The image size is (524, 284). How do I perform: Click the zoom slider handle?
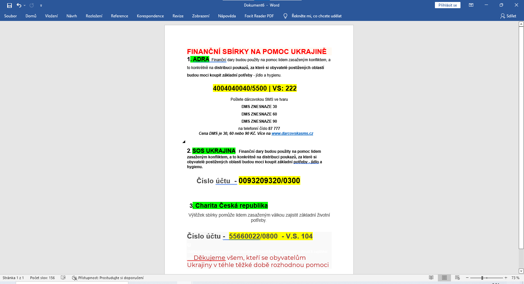tap(482, 278)
